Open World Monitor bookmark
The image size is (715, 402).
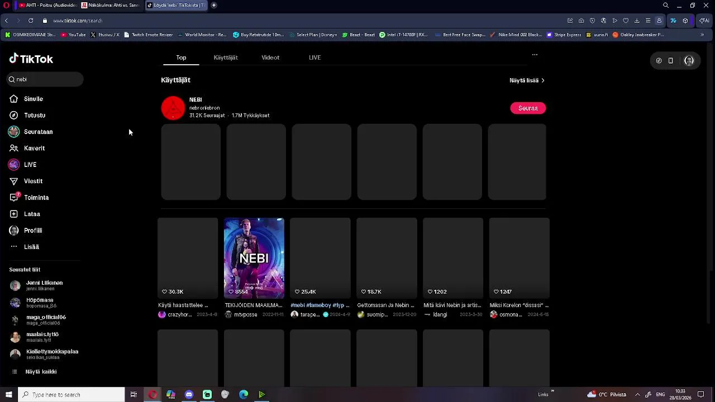click(202, 35)
